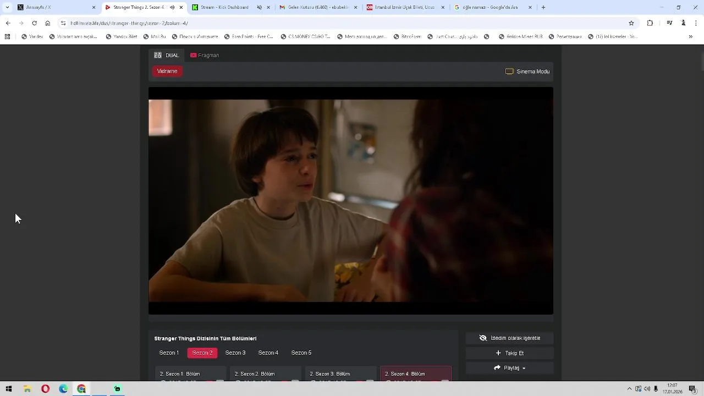
Task: Open the apps grid in bookmarks bar
Action: (x=7, y=37)
